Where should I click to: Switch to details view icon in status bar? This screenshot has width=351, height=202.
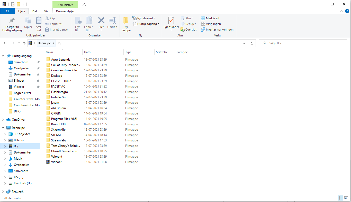pyautogui.click(x=341, y=198)
